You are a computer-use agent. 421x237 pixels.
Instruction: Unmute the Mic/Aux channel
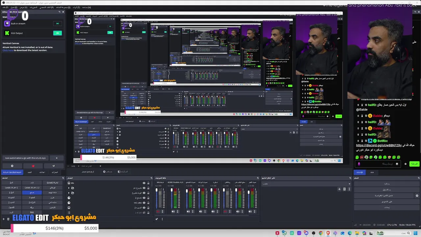[158, 212]
